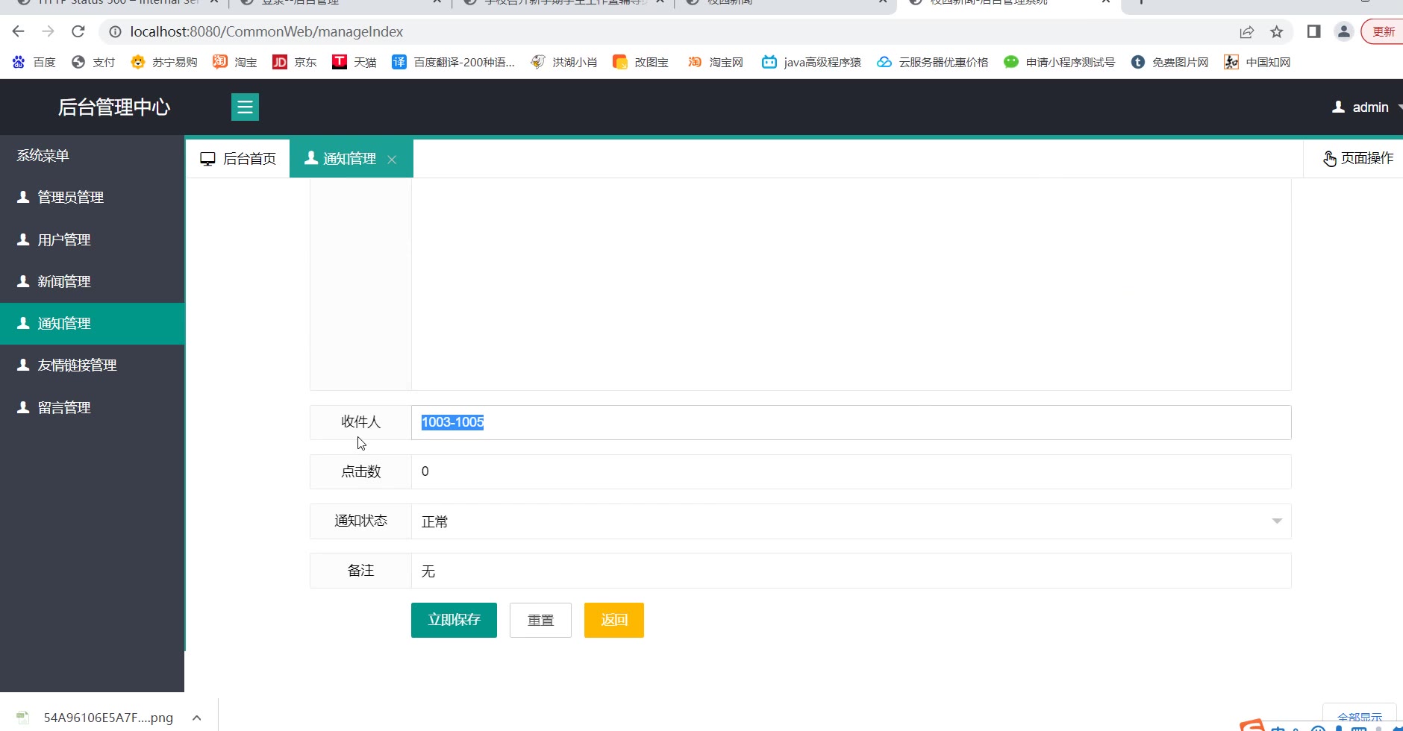Toggle the sidebar with the hamburger icon
This screenshot has width=1403, height=731.
[245, 107]
